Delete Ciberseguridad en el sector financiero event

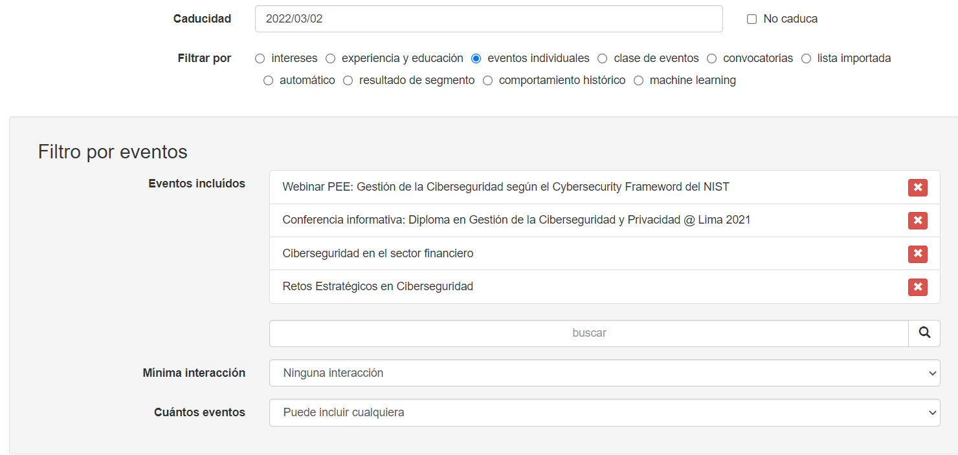917,254
